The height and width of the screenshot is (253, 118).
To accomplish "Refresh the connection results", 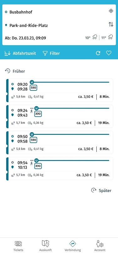I will click(x=98, y=53).
